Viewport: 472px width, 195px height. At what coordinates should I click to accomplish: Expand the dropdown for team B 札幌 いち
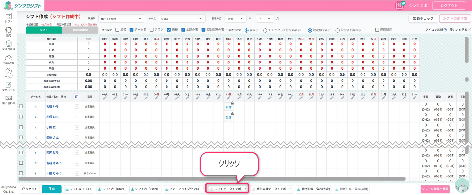point(77,117)
